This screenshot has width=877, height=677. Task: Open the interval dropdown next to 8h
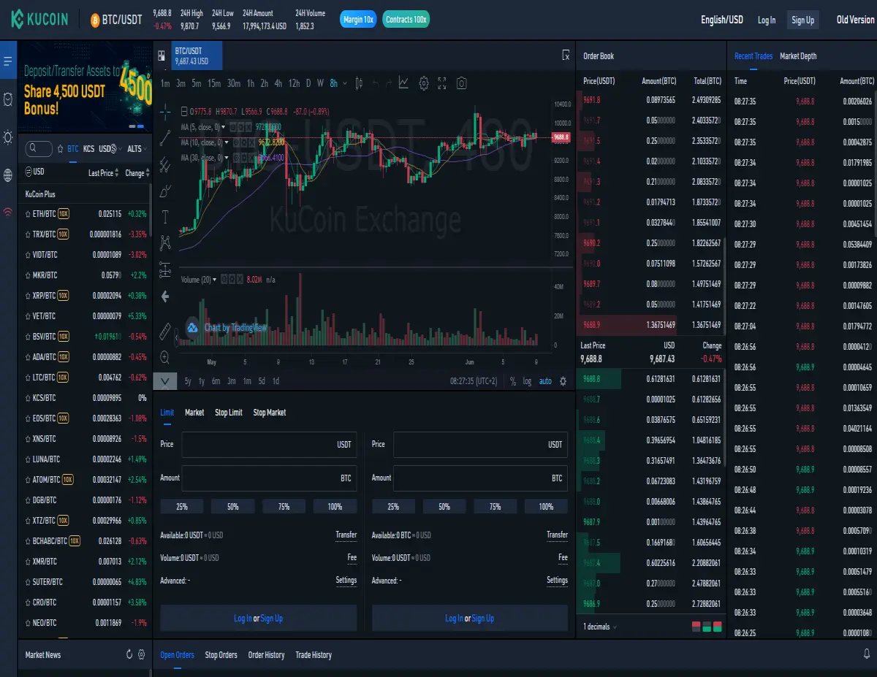click(343, 83)
